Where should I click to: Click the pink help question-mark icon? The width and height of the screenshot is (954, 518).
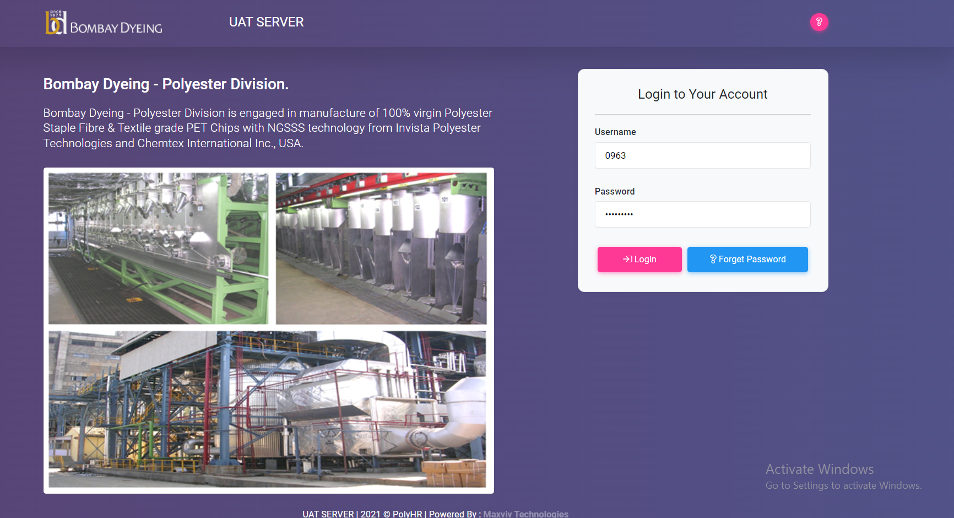pyautogui.click(x=819, y=22)
